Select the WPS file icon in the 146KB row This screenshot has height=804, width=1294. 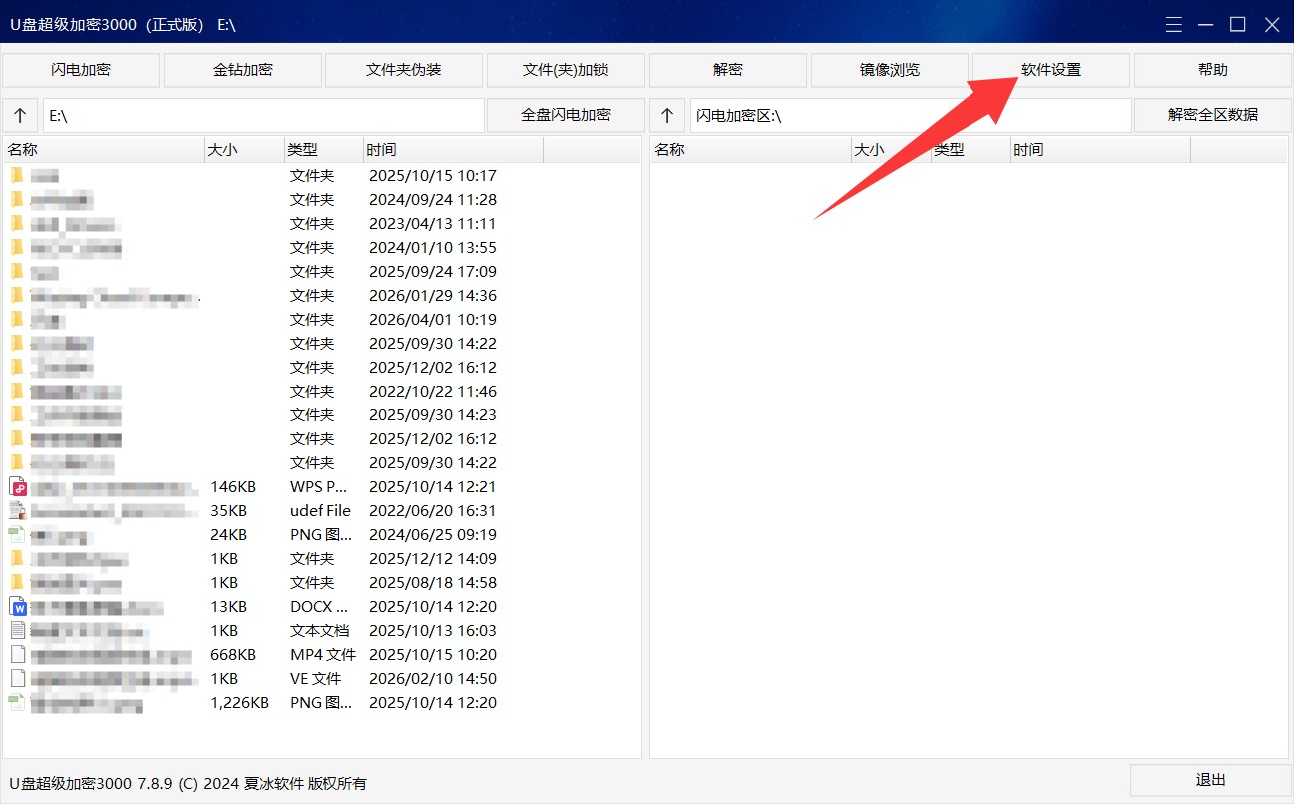[x=17, y=486]
